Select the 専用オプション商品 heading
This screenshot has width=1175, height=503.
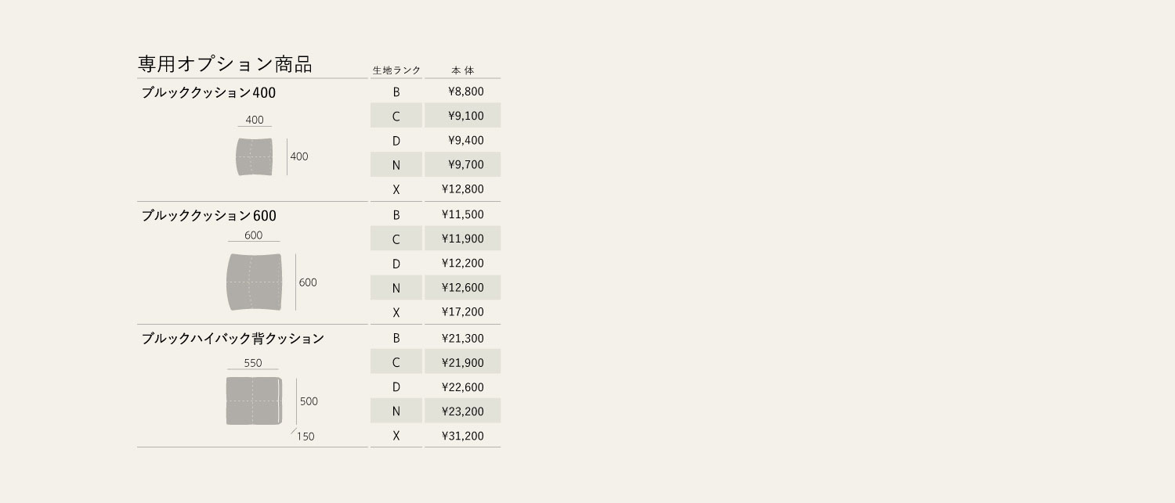(x=225, y=64)
